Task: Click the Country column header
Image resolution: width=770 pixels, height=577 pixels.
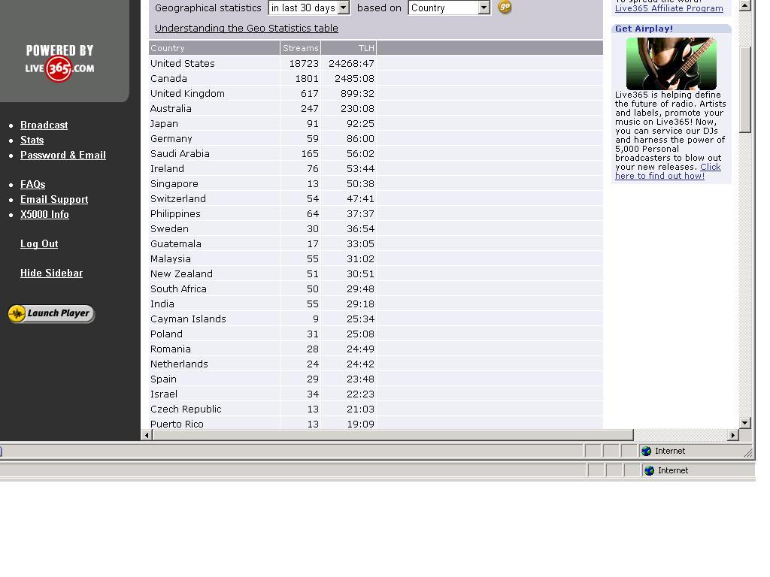Action: coord(214,48)
